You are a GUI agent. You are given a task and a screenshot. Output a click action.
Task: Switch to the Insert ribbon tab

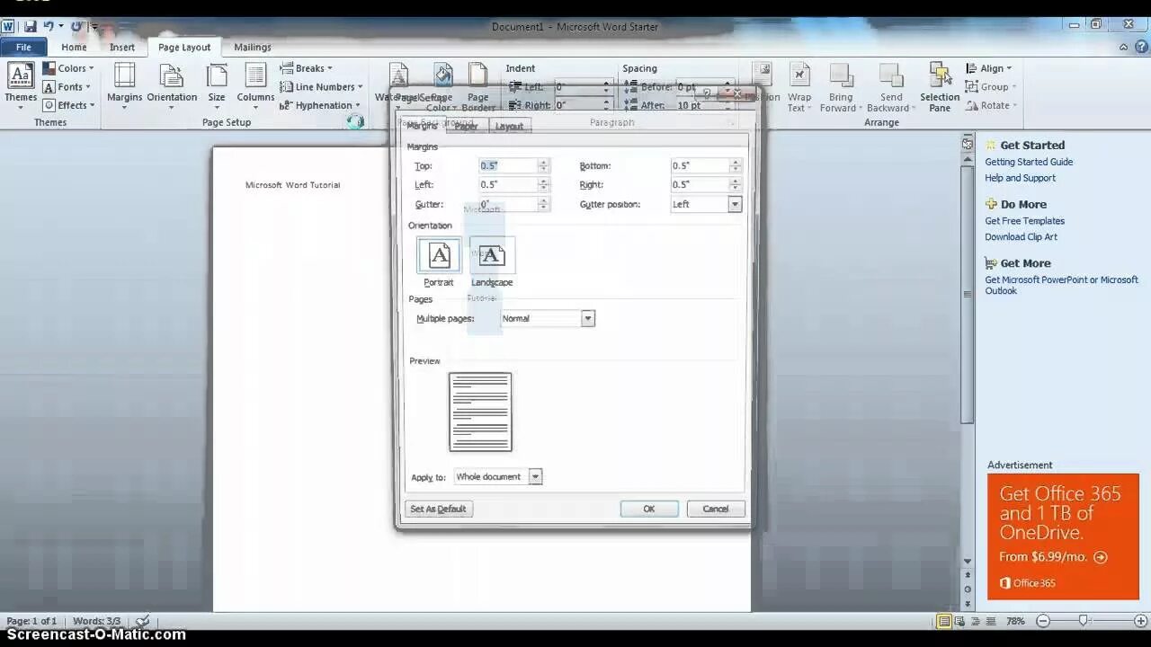click(122, 48)
